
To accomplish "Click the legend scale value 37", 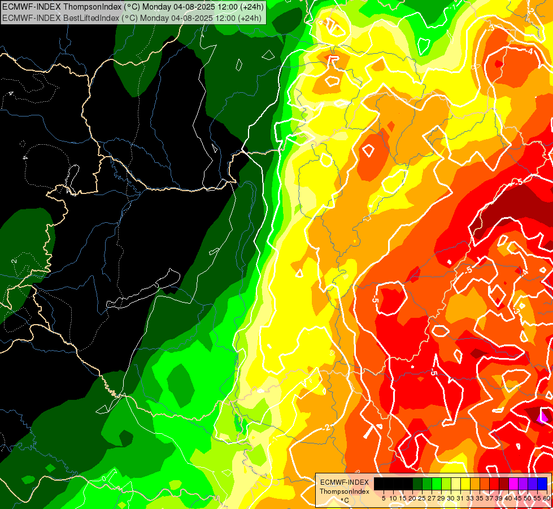I will tap(490, 498).
